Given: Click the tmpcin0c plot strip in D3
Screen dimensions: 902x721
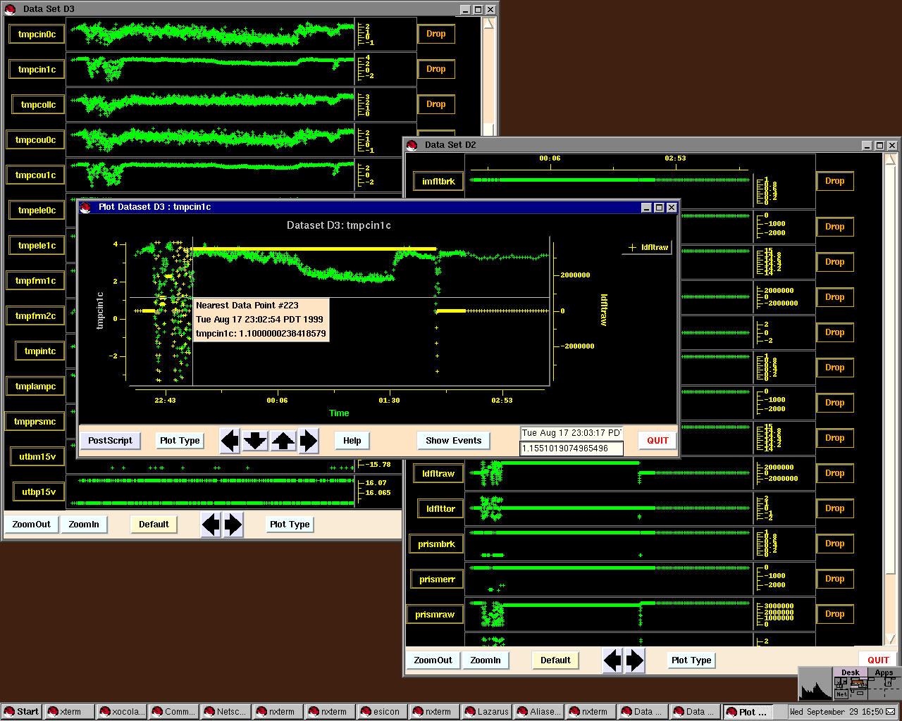Looking at the screenshot, I should 211,34.
